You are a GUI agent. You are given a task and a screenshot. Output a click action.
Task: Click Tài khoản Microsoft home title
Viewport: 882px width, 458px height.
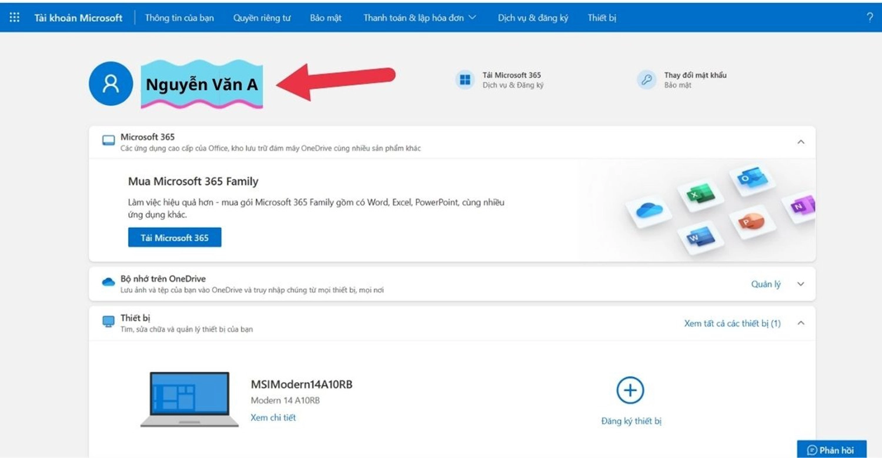pos(78,18)
